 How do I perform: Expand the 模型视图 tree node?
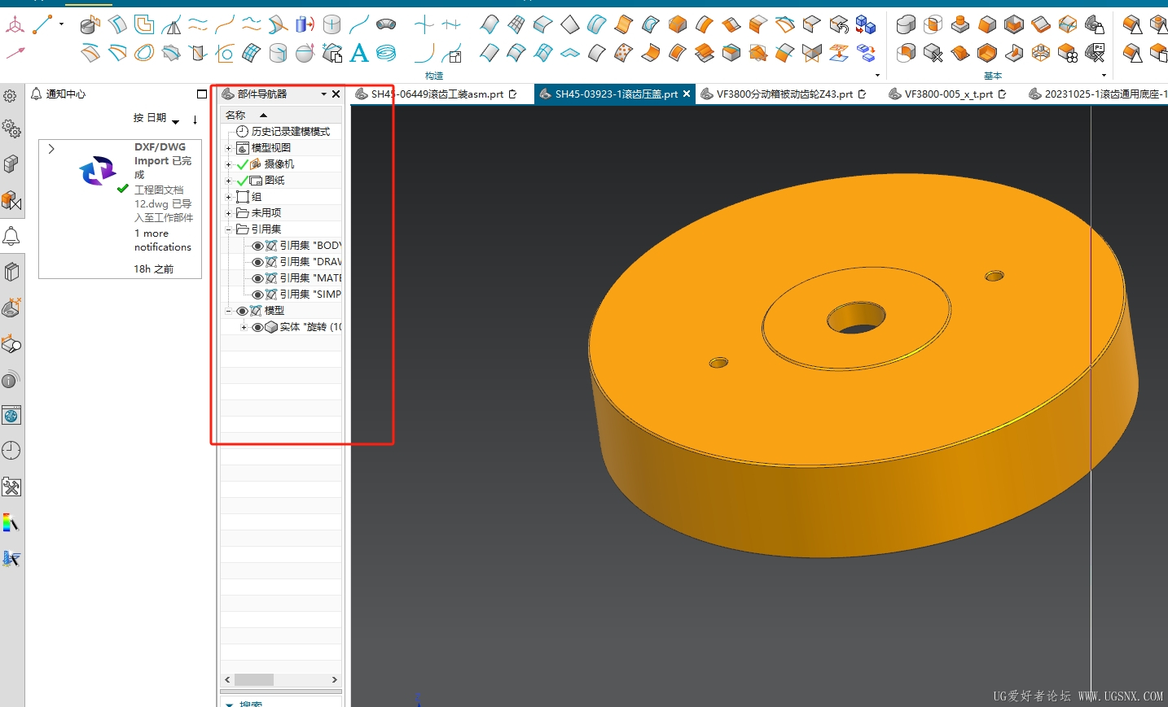[x=229, y=148]
